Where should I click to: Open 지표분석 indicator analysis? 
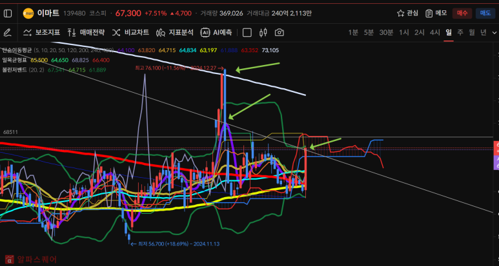175,32
